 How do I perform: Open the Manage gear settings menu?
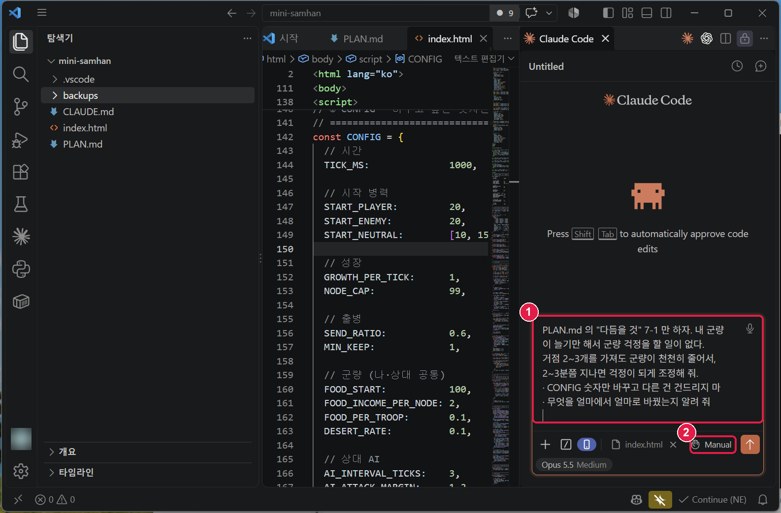point(21,471)
